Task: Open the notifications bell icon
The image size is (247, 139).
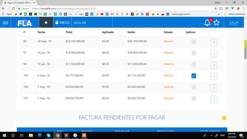Action: [207, 23]
